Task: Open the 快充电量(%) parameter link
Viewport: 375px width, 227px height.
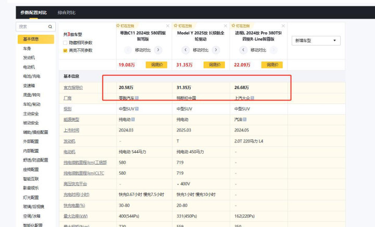Action: [74, 206]
